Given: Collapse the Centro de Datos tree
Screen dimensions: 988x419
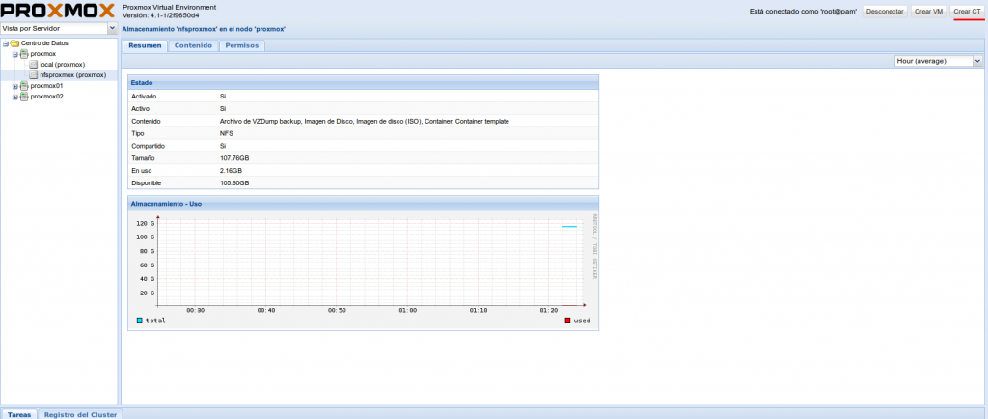Looking at the screenshot, I should (5, 43).
